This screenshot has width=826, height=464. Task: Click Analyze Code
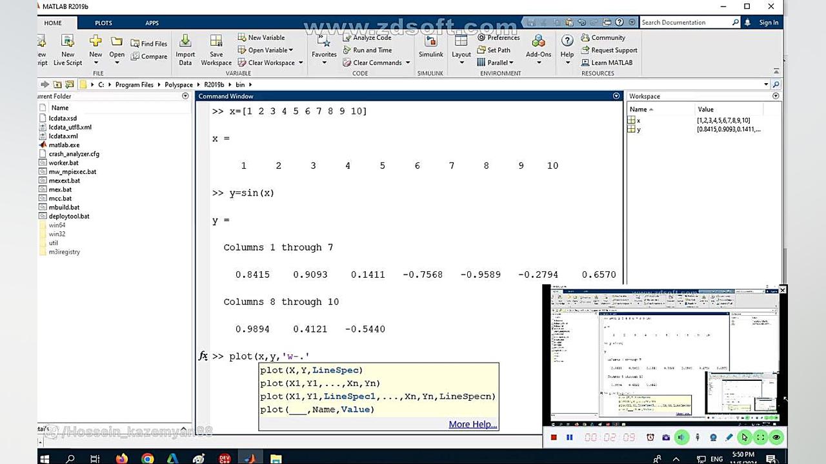click(x=367, y=37)
